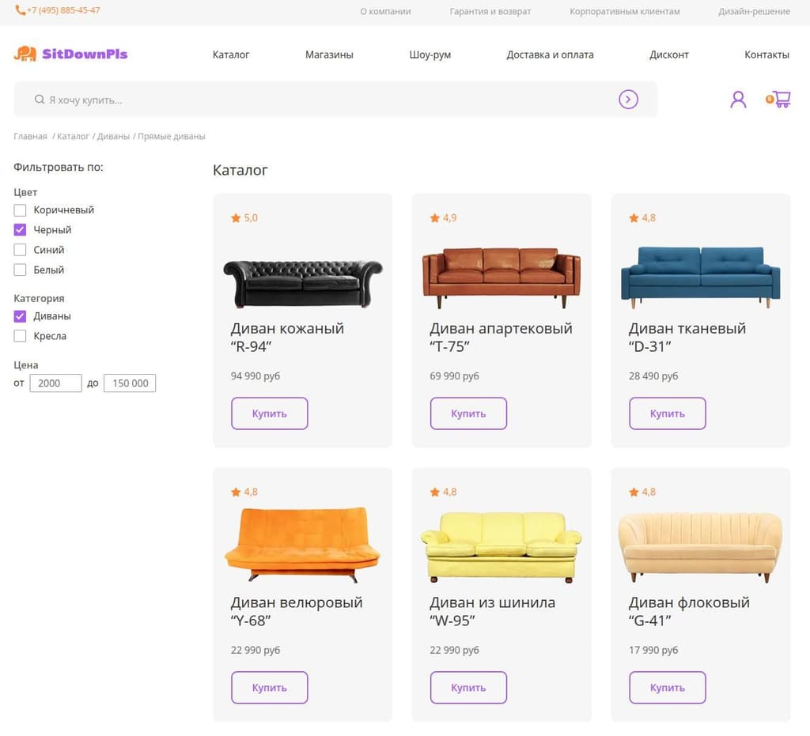Click the search submit arrow icon
This screenshot has height=736, width=810.
click(628, 99)
